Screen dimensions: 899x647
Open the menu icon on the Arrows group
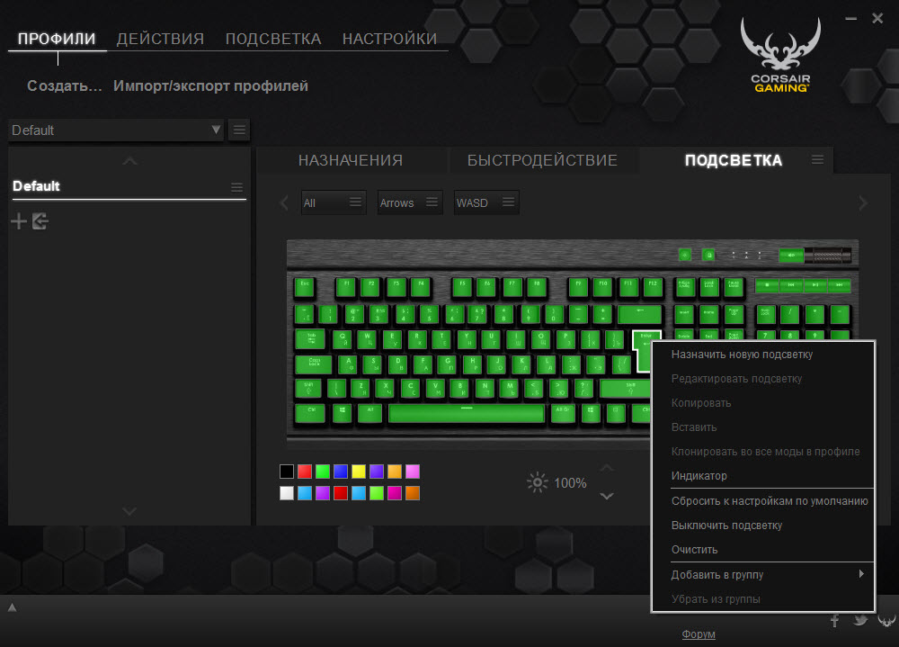432,202
